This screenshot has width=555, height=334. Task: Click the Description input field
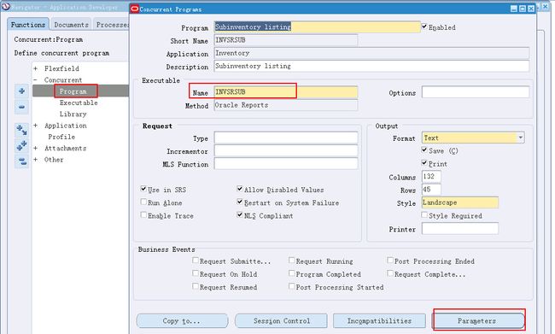click(371, 66)
